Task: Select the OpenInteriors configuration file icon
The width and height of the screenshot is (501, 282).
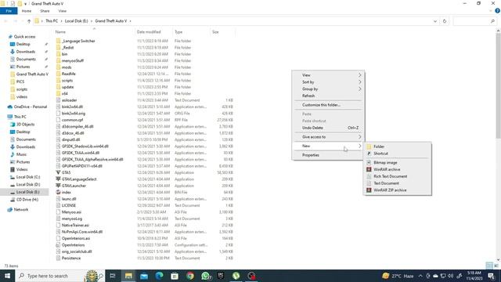Action: (x=58, y=245)
